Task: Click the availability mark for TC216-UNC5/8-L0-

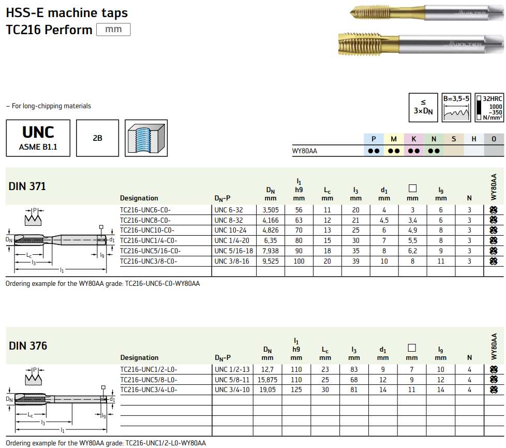Action: point(494,380)
